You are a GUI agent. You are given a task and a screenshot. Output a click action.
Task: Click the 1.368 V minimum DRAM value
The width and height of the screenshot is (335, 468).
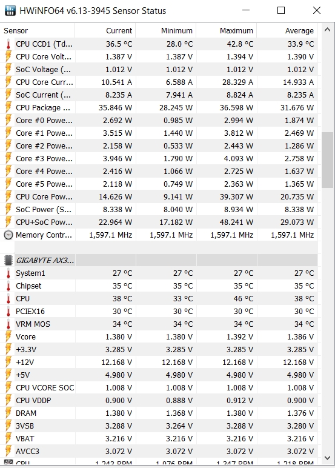pos(179,413)
